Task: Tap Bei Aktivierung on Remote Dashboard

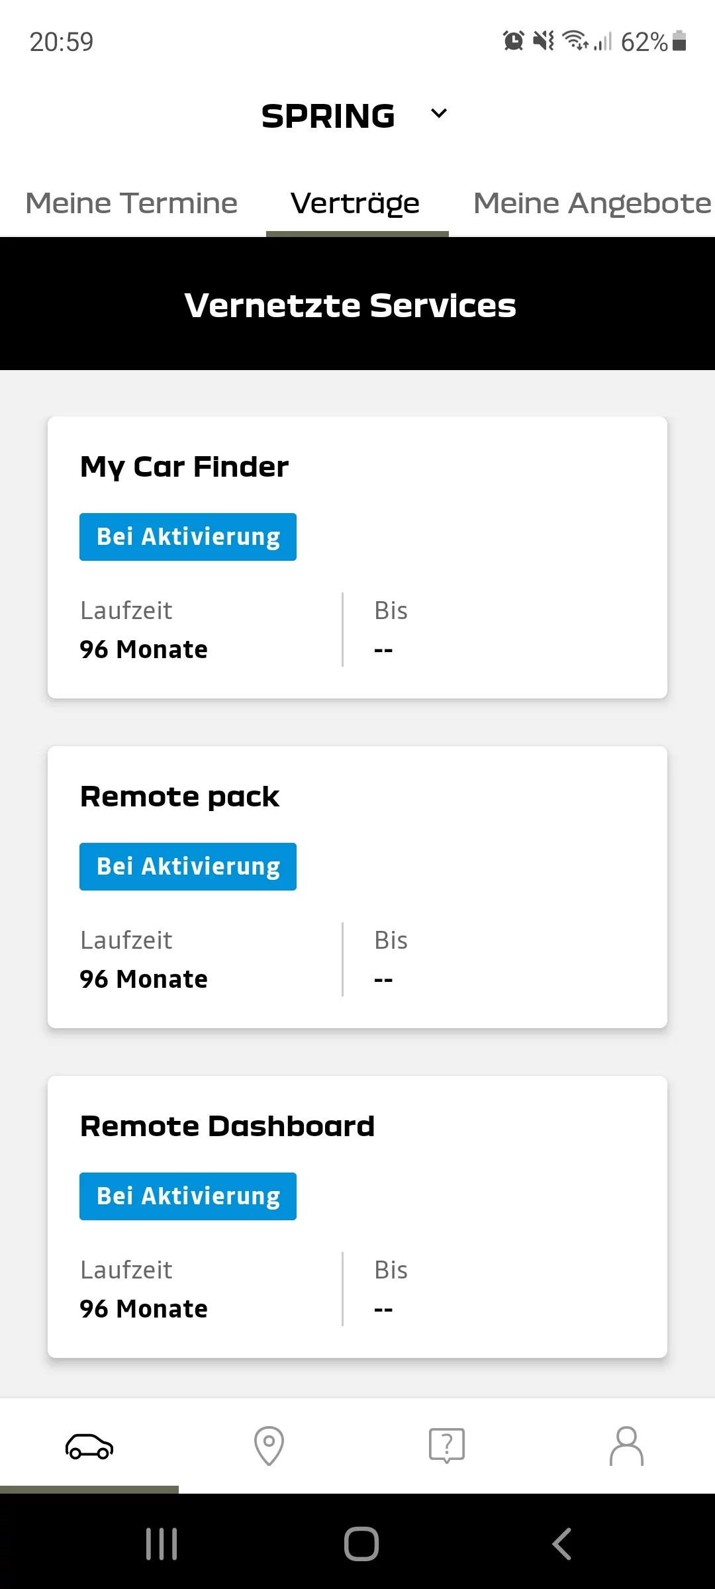Action: pyautogui.click(x=188, y=1196)
